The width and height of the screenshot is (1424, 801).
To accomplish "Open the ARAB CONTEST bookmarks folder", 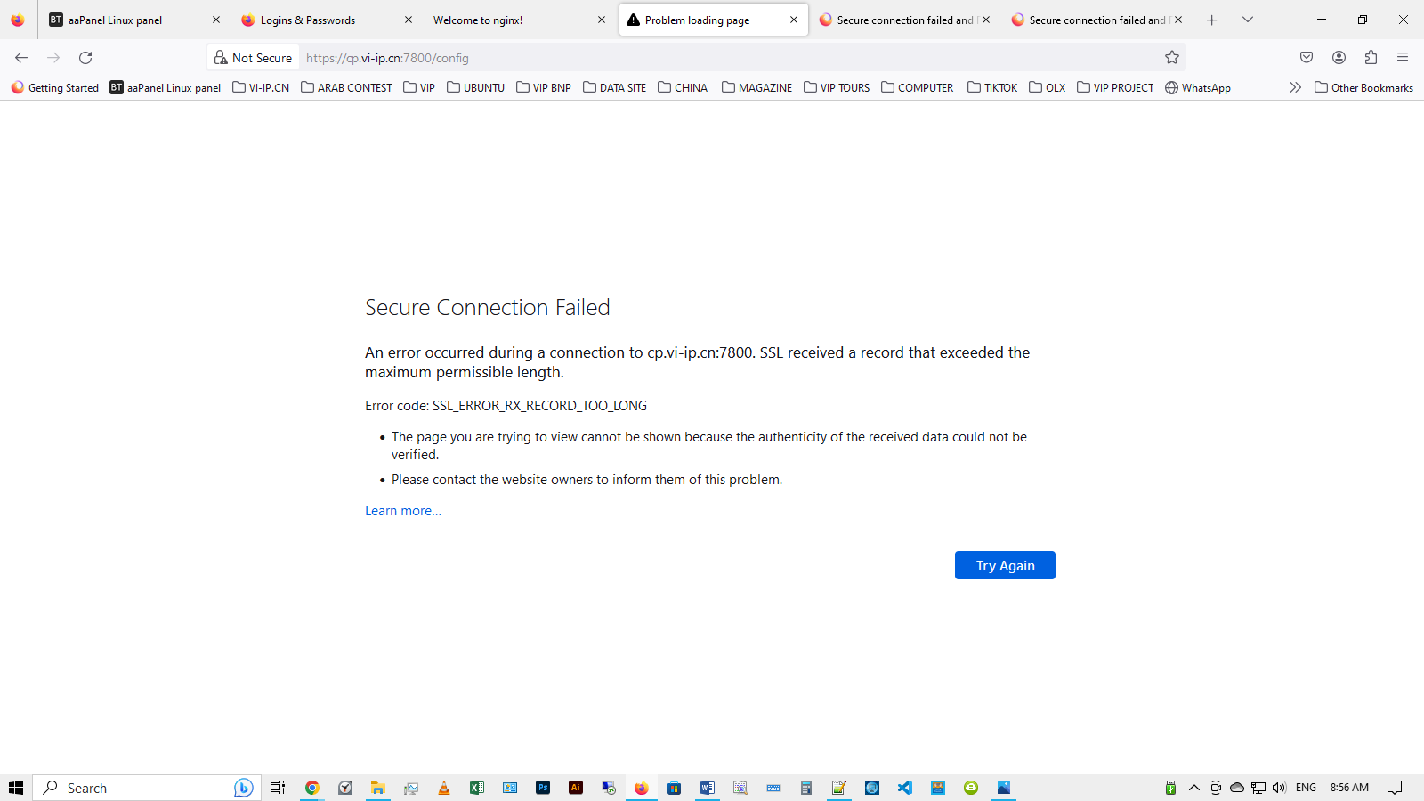I will click(x=346, y=87).
